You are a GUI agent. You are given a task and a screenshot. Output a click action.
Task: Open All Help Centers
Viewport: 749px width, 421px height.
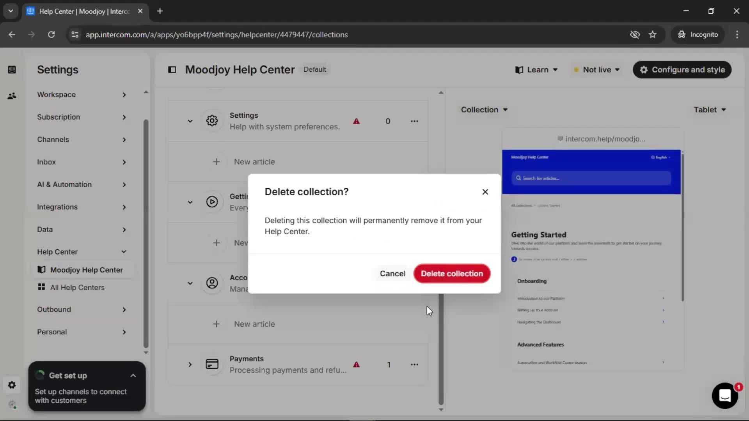77,287
